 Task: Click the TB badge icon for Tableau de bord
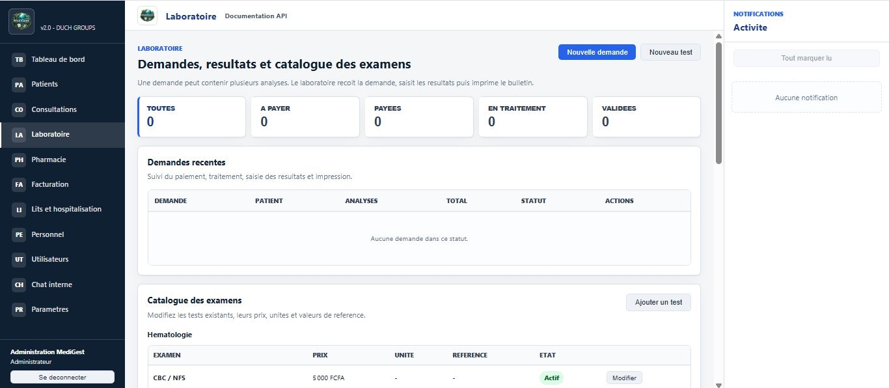[x=19, y=60]
